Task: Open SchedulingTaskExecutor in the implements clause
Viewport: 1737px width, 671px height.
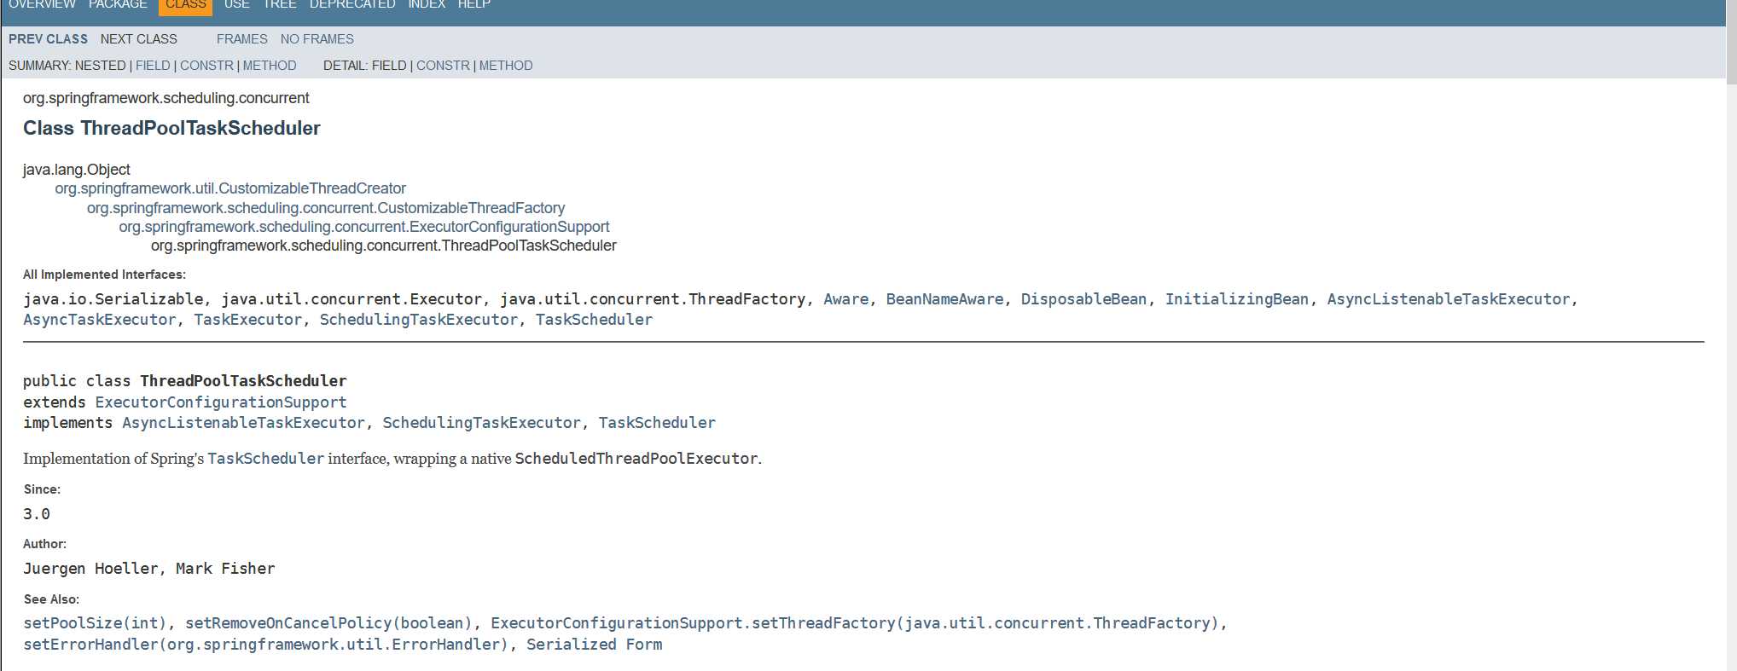Action: (x=481, y=423)
